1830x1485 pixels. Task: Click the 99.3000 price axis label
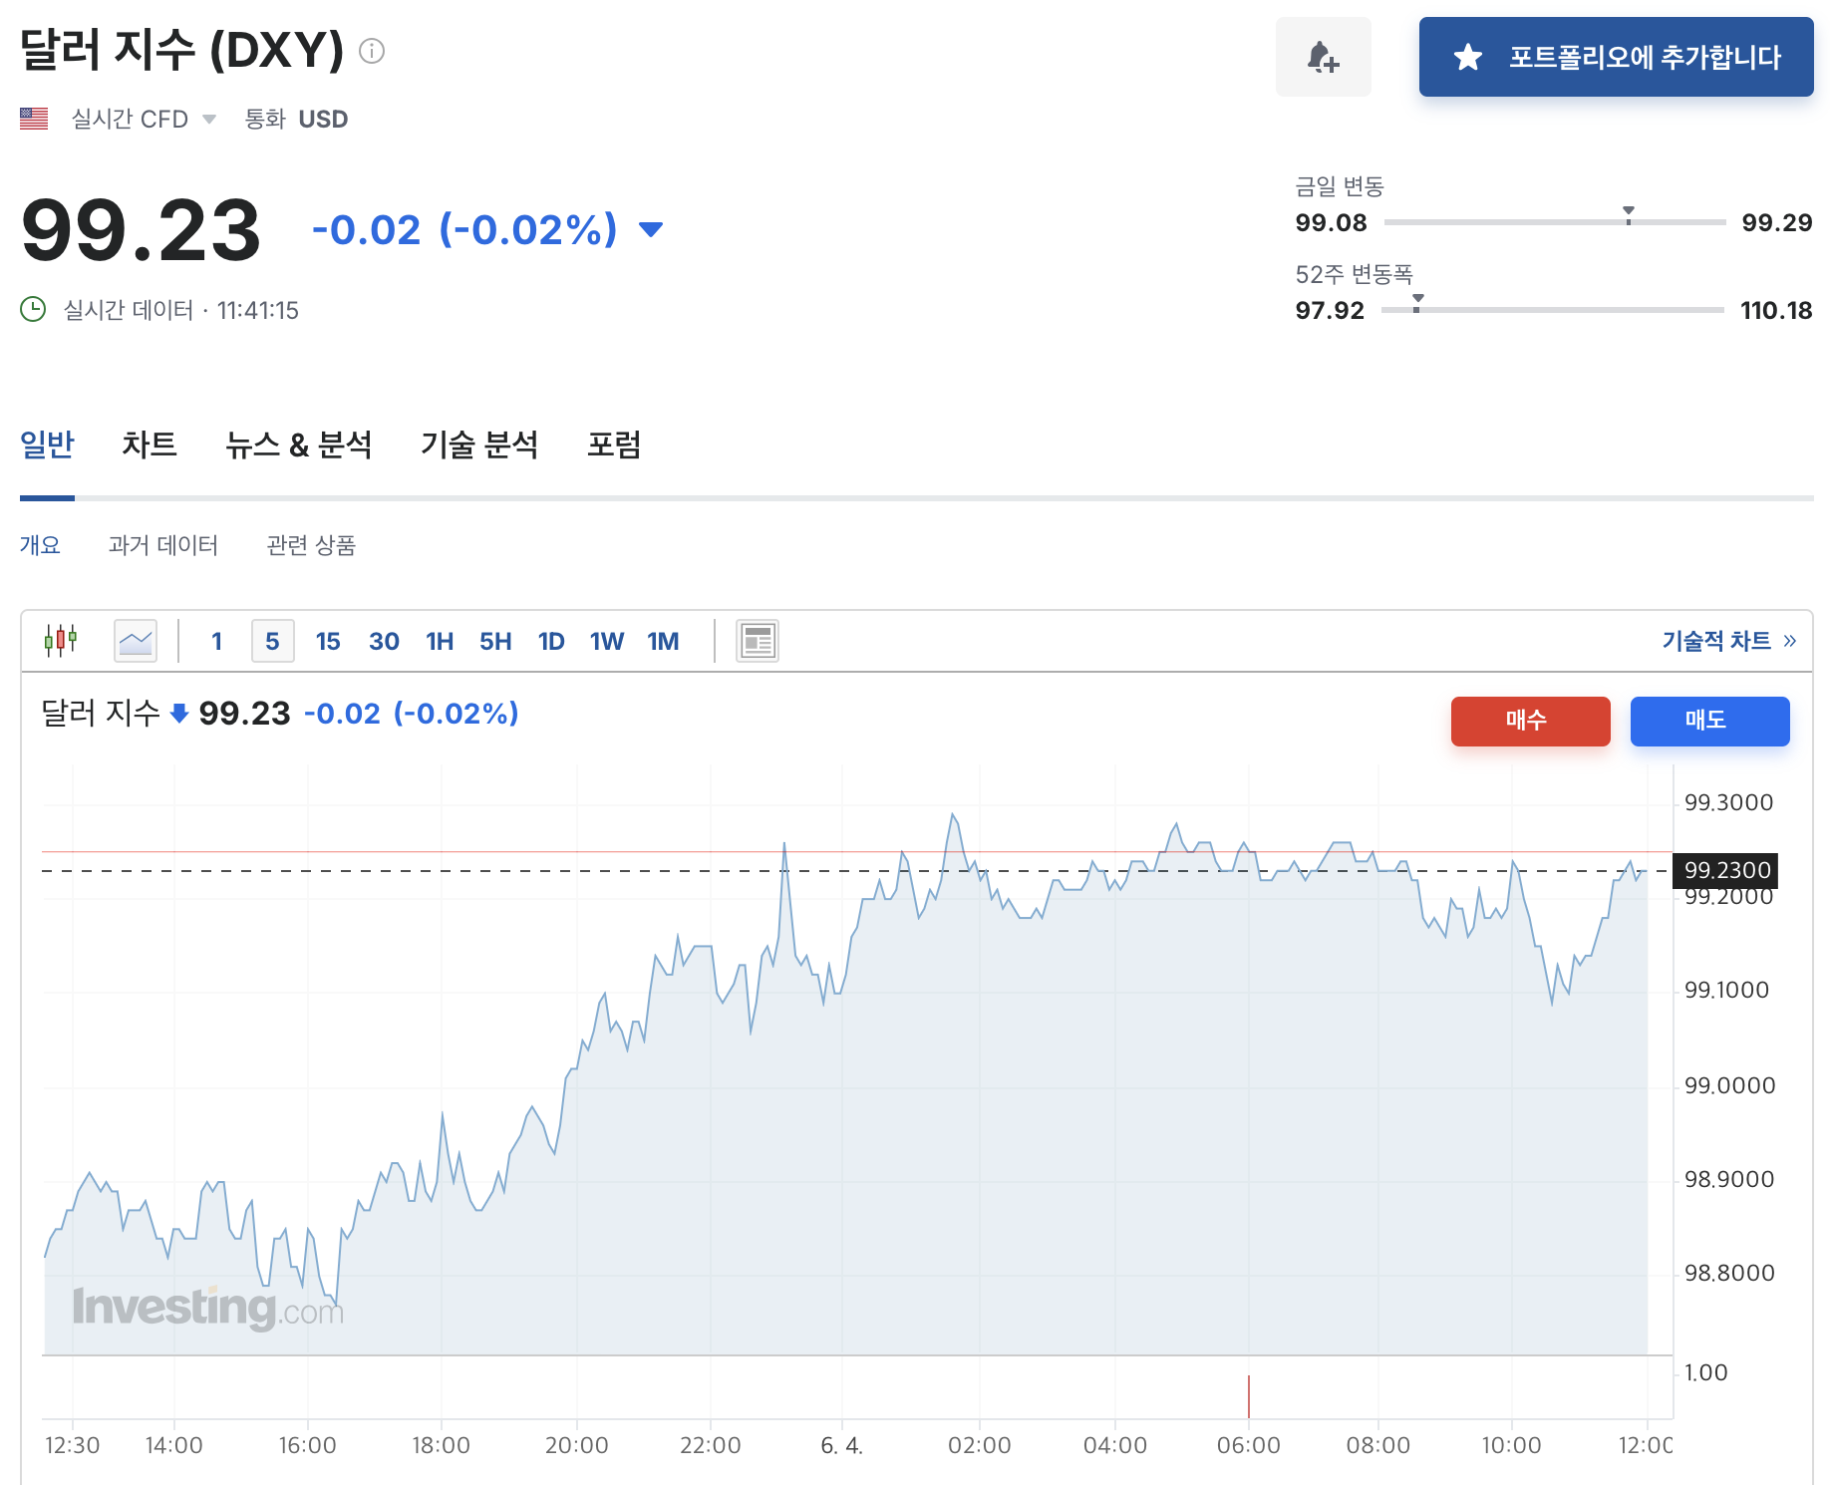point(1728,802)
